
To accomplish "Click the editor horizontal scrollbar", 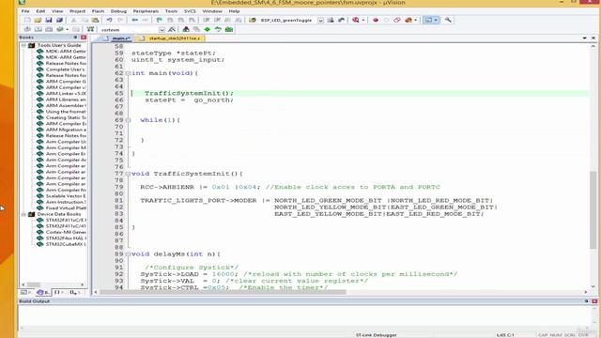I will (223, 292).
